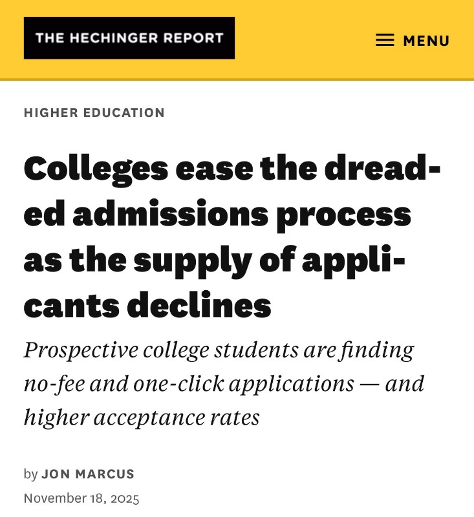Tap the MENU label in header

coord(426,41)
